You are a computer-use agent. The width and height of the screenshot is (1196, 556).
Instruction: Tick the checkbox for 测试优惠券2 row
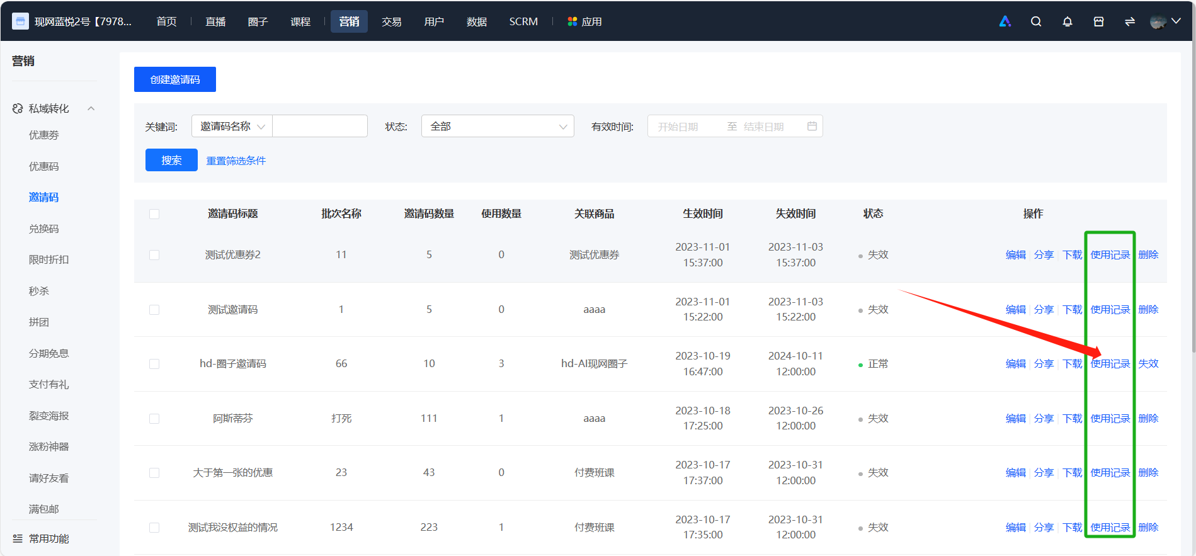pos(154,255)
